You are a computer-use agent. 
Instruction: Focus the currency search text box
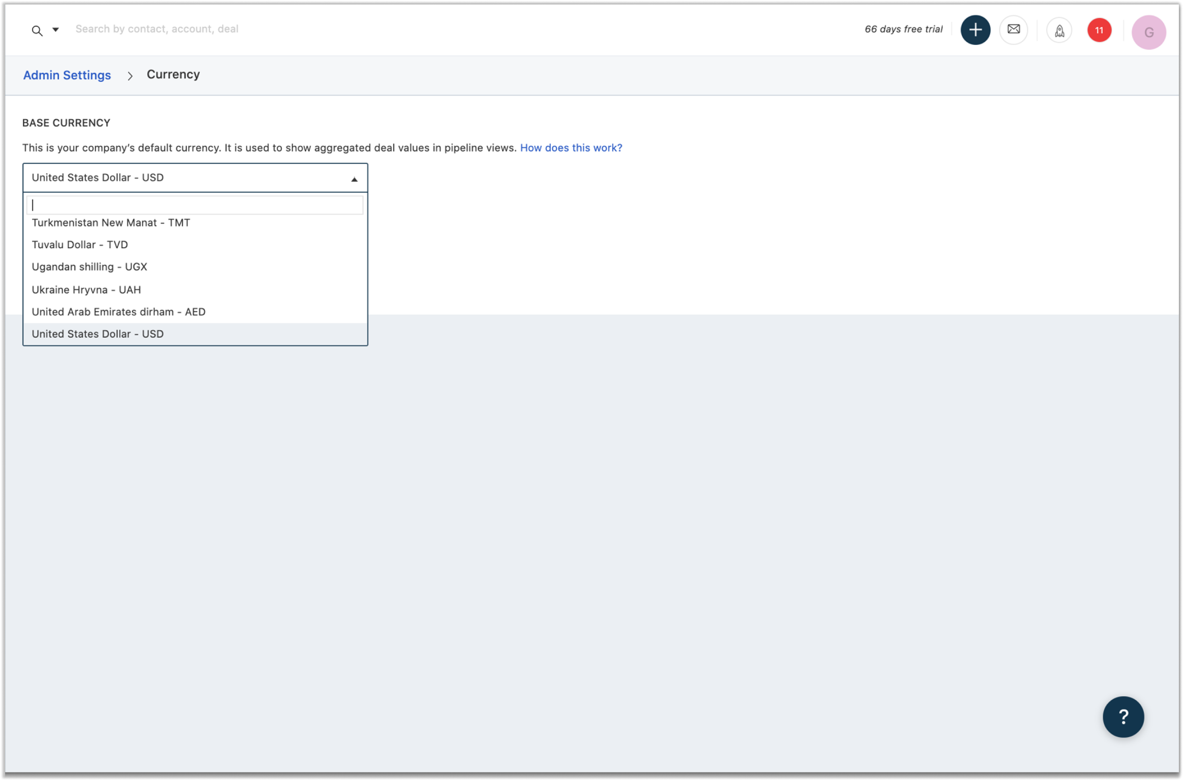pyautogui.click(x=194, y=205)
